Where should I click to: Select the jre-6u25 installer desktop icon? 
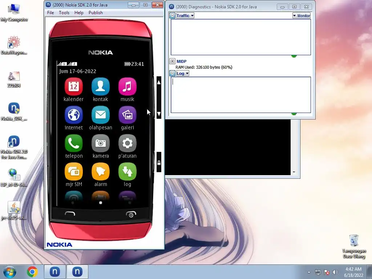(x=14, y=211)
